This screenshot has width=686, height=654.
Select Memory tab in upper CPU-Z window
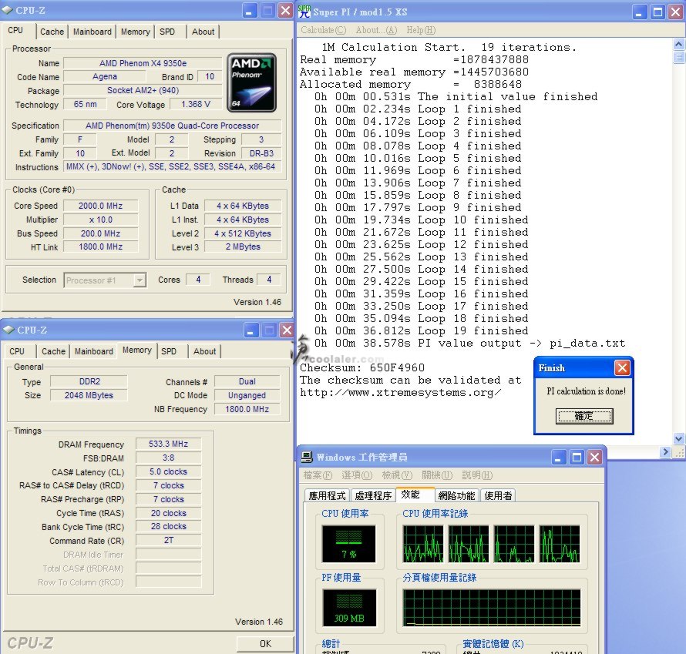click(x=135, y=32)
